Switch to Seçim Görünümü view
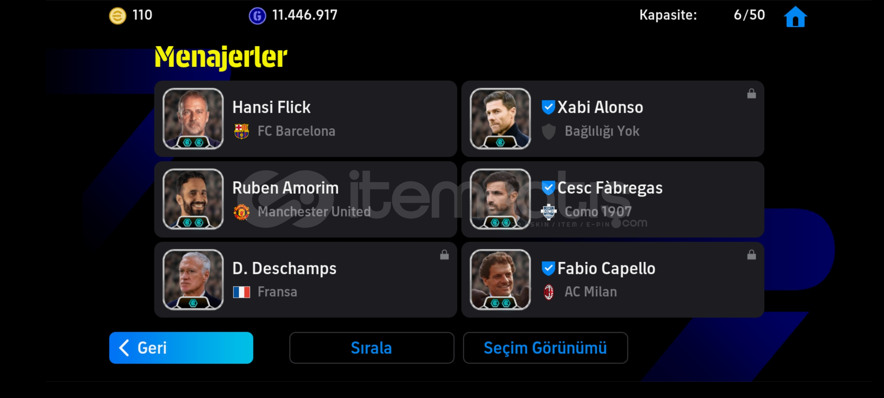Image resolution: width=884 pixels, height=398 pixels. (545, 348)
